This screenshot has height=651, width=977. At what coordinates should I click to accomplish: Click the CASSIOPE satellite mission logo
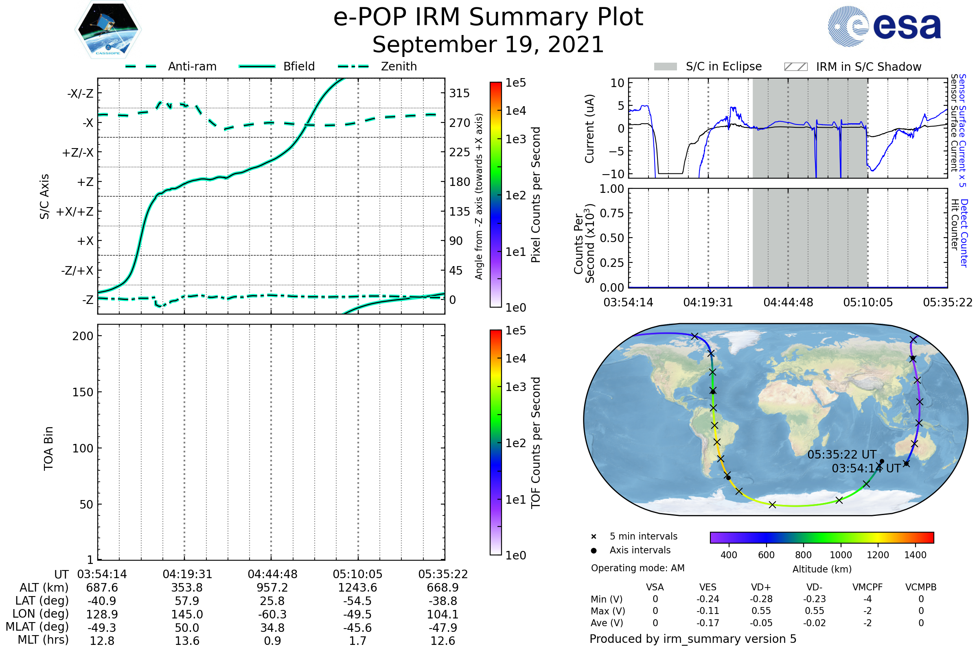108,30
